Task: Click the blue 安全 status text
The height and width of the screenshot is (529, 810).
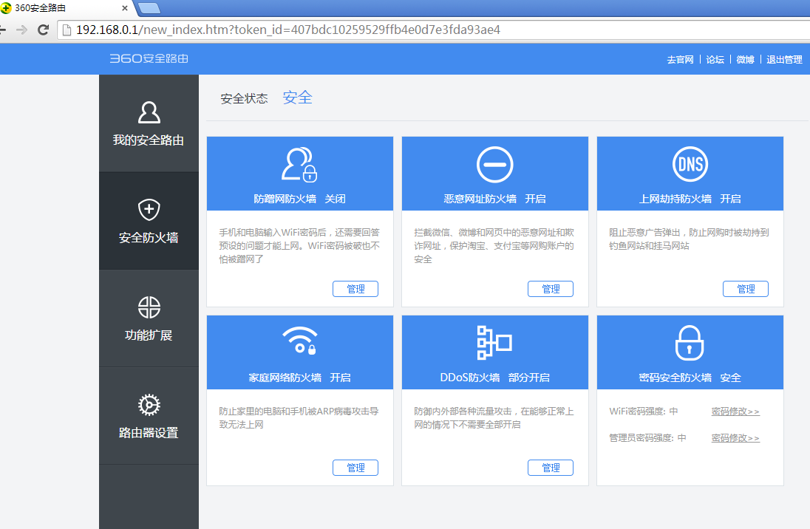Action: click(x=298, y=97)
